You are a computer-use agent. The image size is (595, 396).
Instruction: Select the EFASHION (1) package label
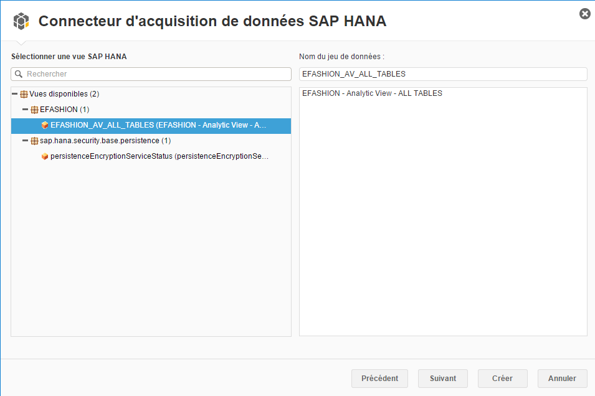pyautogui.click(x=65, y=109)
